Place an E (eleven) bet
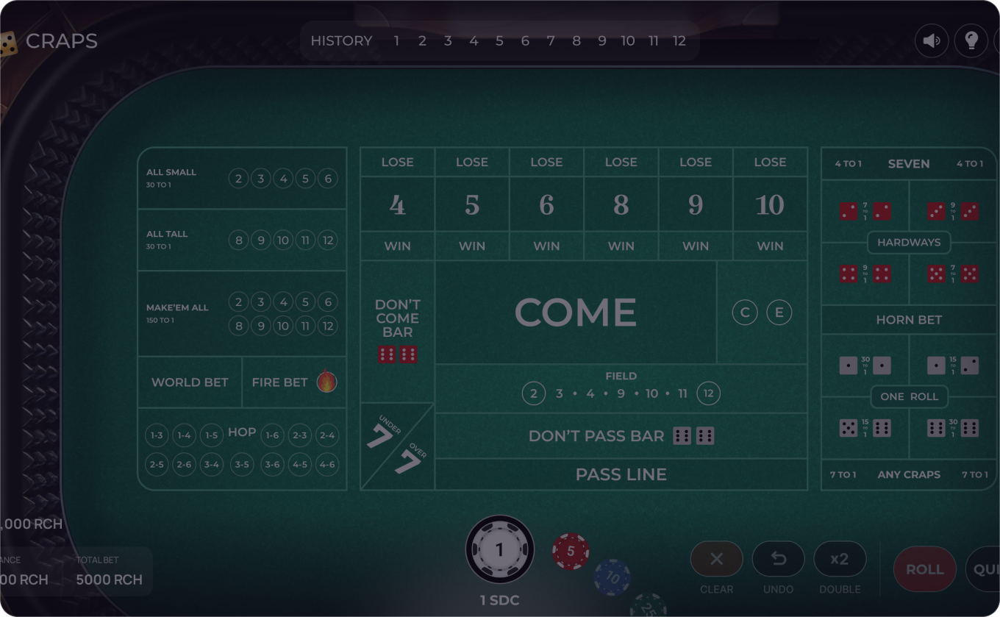The image size is (1000, 617). pos(779,313)
